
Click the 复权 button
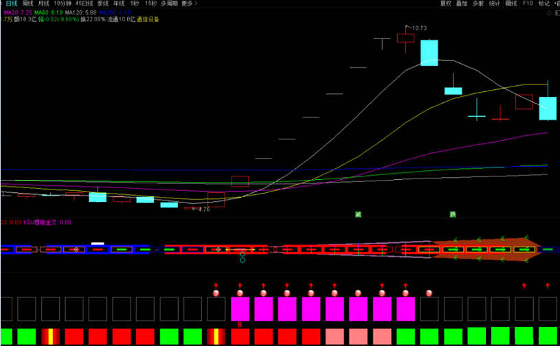click(x=446, y=3)
